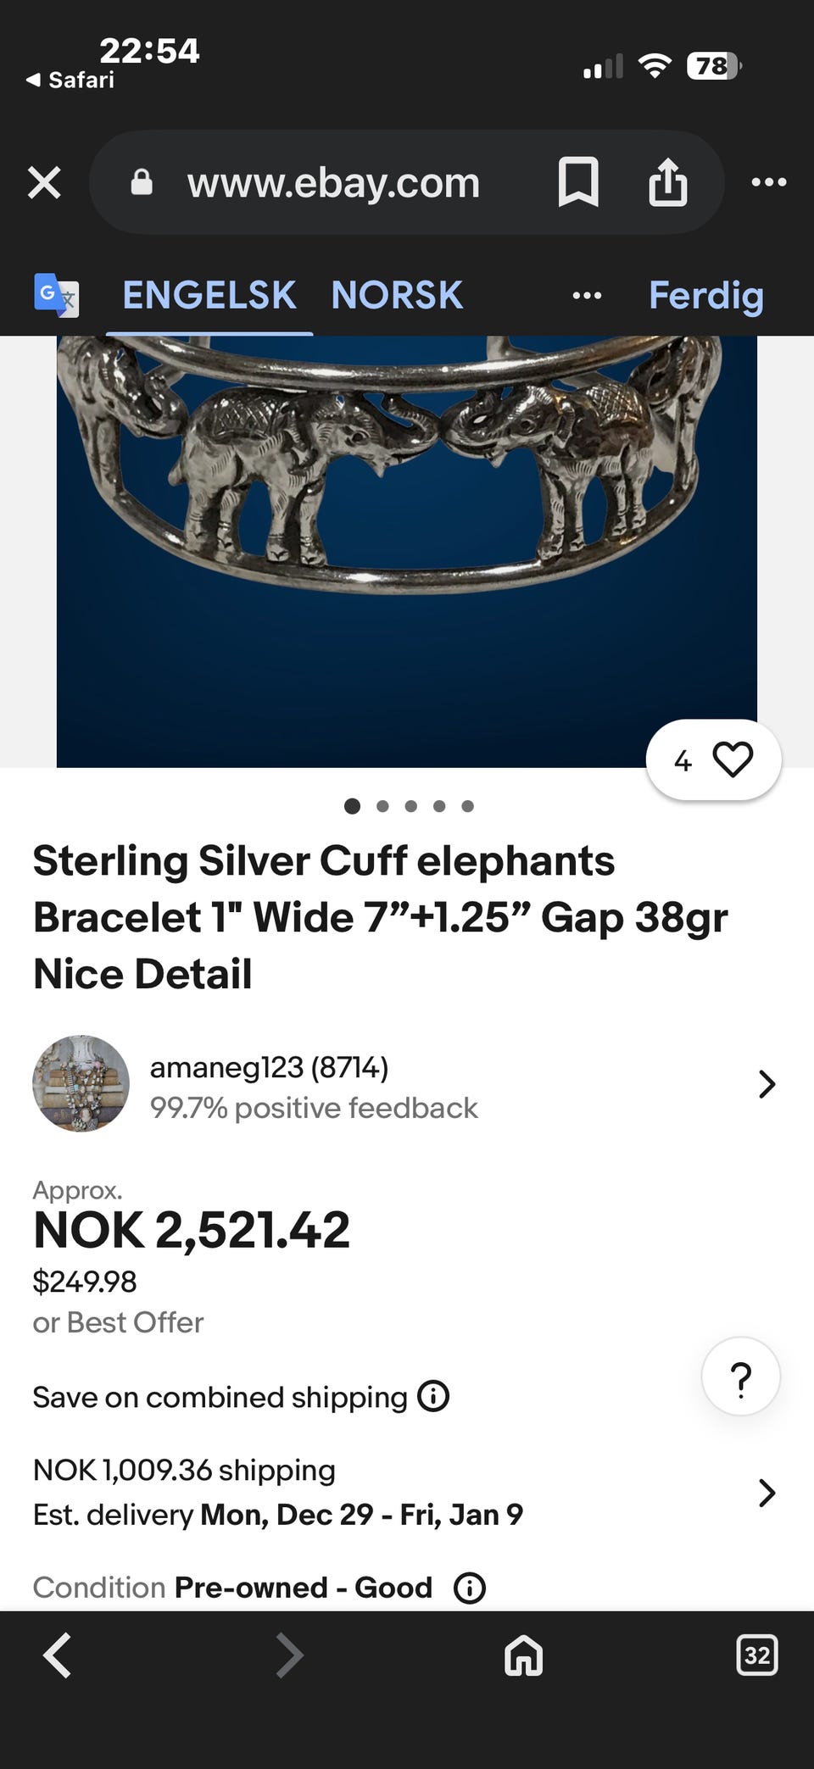Tap the Google Translate icon
The image size is (814, 1769).
point(57,295)
